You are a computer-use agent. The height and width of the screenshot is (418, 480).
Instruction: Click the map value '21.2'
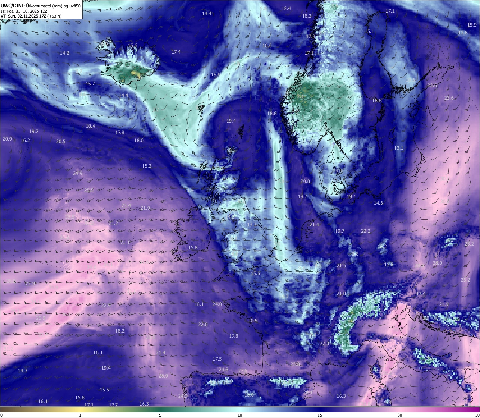click(113, 223)
